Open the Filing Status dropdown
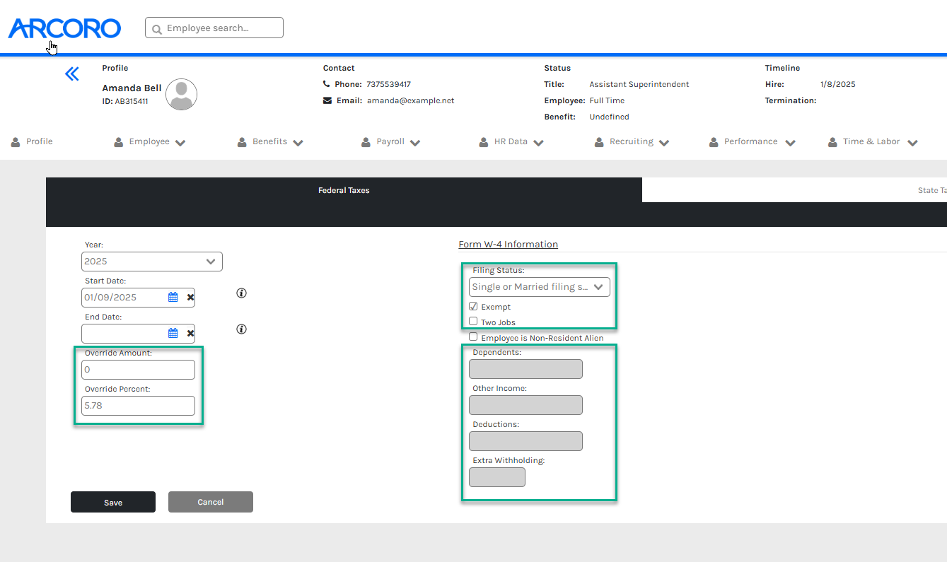The height and width of the screenshot is (562, 947). (540, 287)
